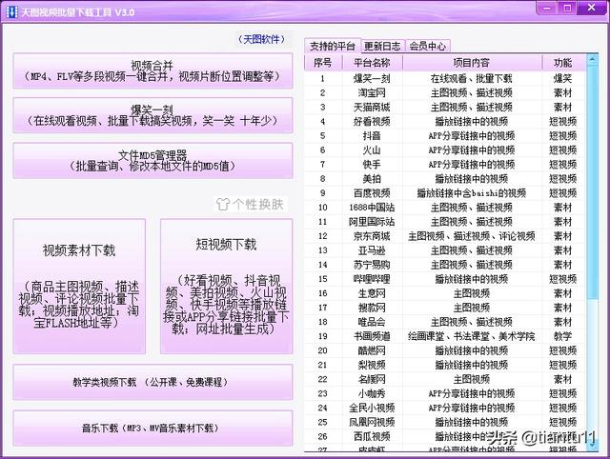Click the 平台名称 column header
Screen dimensions: 610x459
(x=372, y=63)
